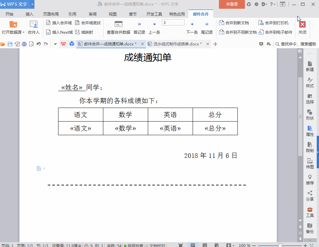319x247 pixels.
Task: Open 属性 panel in right sidebar
Action: (x=310, y=131)
